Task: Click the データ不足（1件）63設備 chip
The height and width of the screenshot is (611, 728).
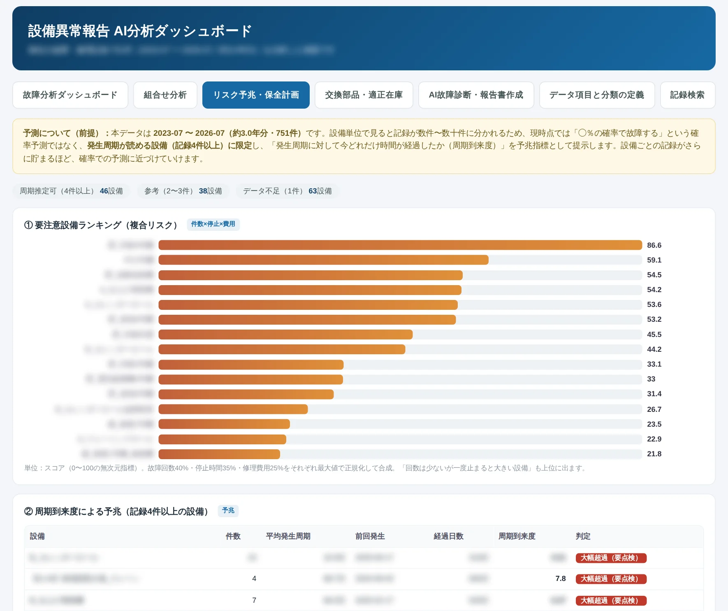Action: point(287,191)
